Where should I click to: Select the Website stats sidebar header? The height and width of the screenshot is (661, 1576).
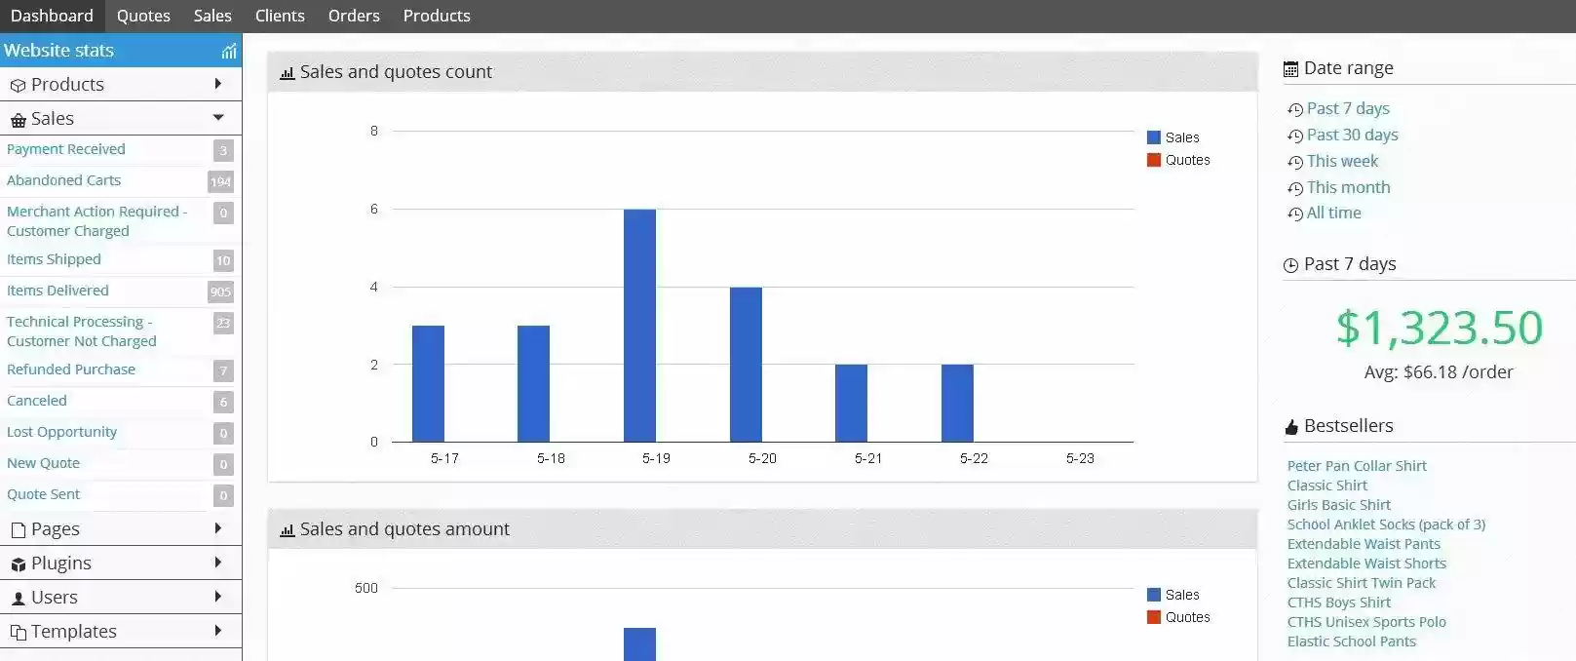(121, 50)
